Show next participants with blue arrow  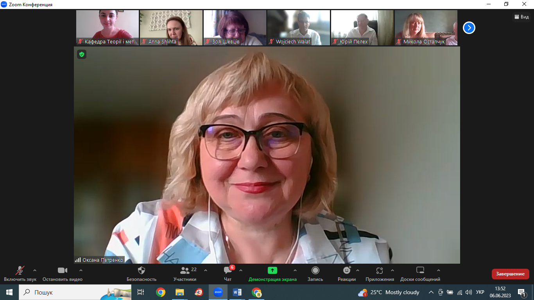click(469, 28)
